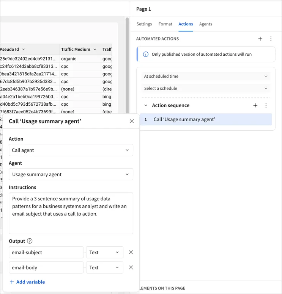Image resolution: width=282 pixels, height=294 pixels.
Task: Open type dropdown for email-body variable
Action: point(105,267)
